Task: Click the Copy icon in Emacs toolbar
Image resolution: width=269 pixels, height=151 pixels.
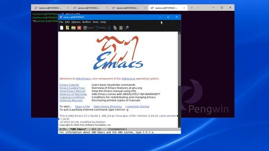Action: (115, 28)
